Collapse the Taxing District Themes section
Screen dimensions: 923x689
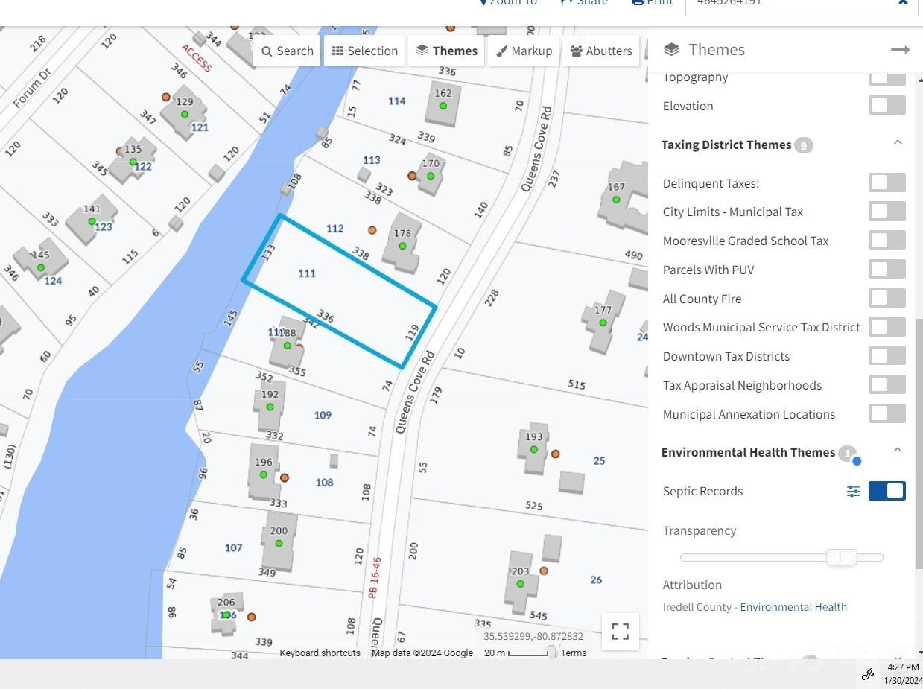pyautogui.click(x=898, y=142)
